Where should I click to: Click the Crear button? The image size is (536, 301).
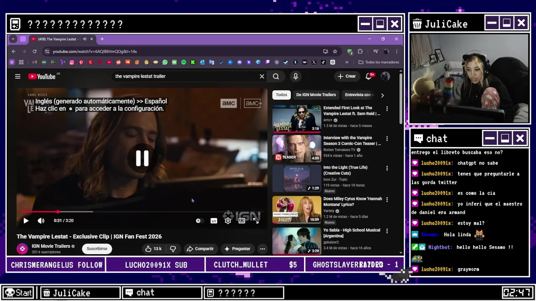pyautogui.click(x=347, y=77)
